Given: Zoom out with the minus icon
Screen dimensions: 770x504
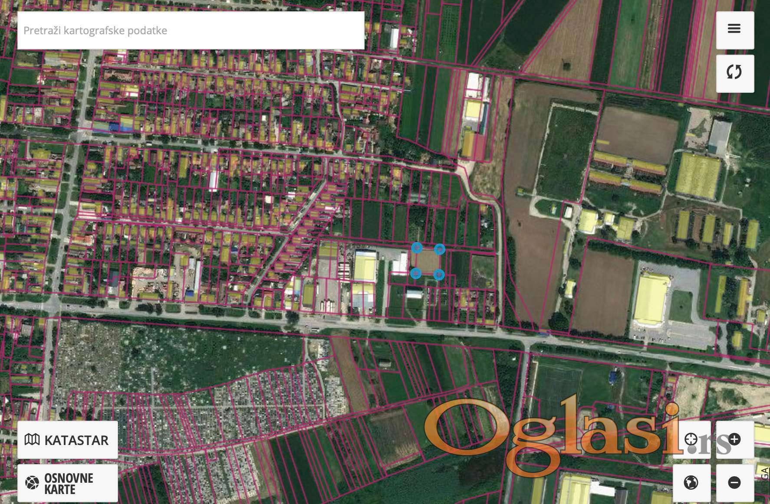Looking at the screenshot, I should tap(734, 482).
